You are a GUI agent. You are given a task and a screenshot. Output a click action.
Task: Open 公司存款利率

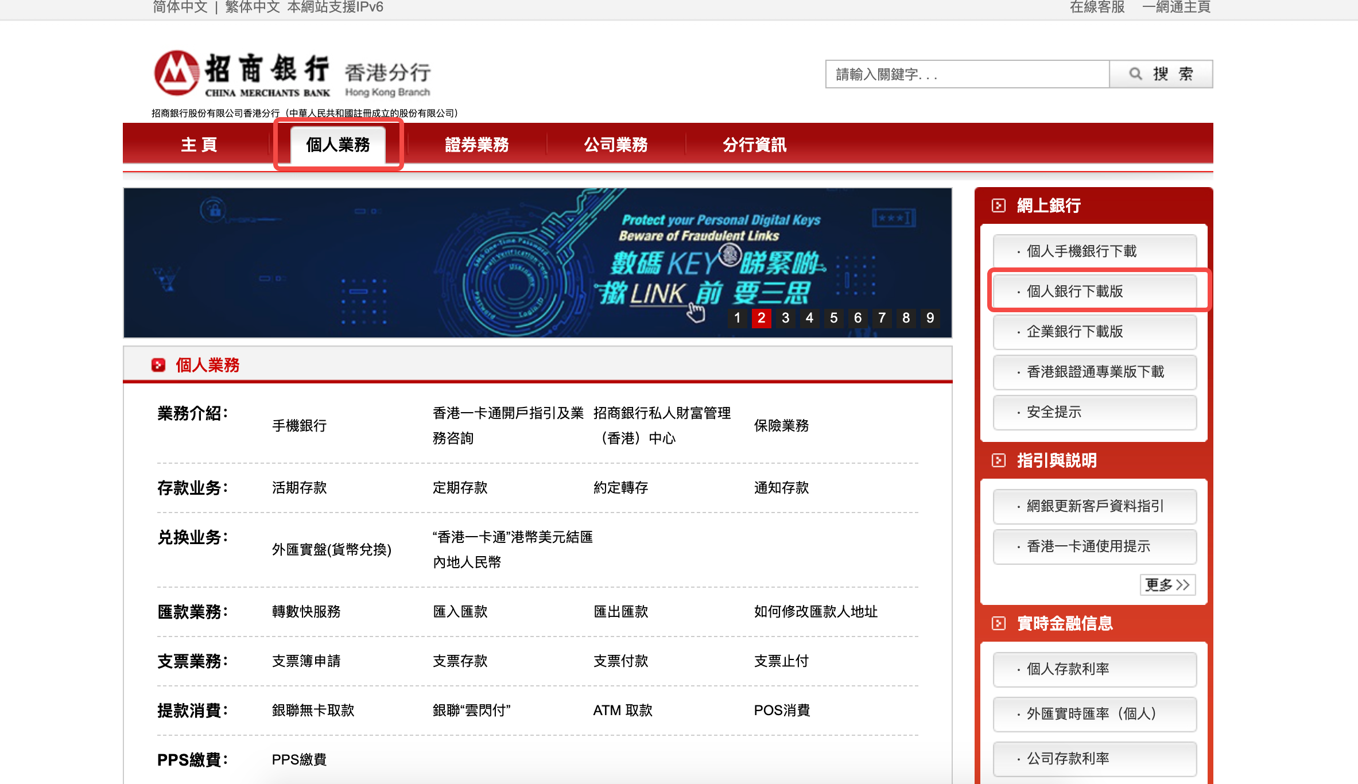coord(1095,759)
